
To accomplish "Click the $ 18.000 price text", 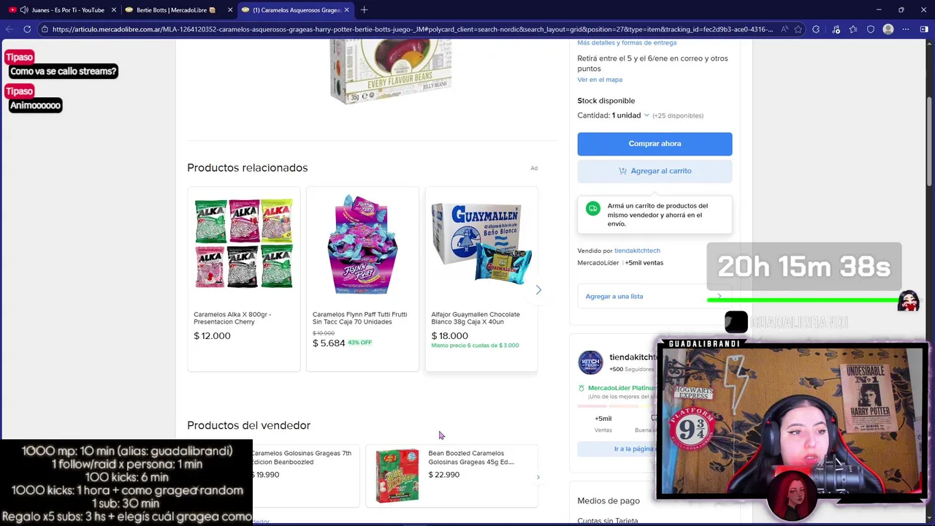I will pyautogui.click(x=449, y=336).
